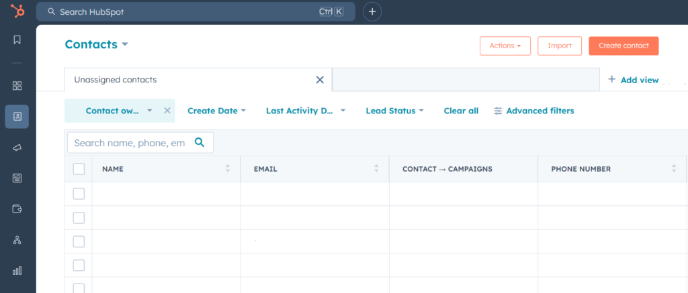
Task: Open the Workspaces grid icon in sidebar
Action: 17,86
